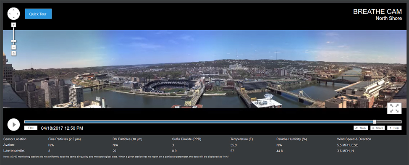Enter fullscreen with the expand arrows icon

394,108
